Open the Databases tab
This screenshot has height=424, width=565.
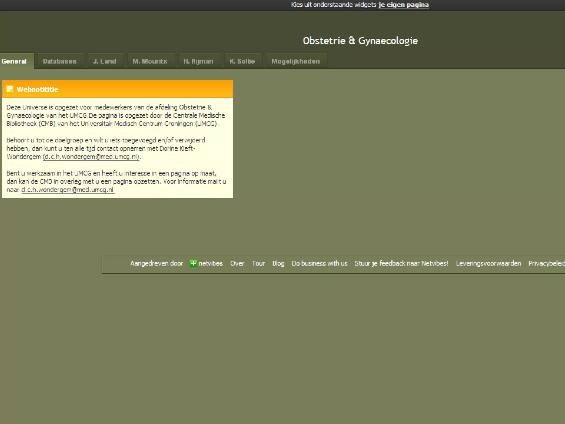click(x=60, y=61)
